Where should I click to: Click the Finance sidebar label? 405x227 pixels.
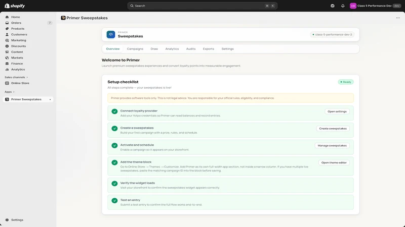click(x=17, y=64)
